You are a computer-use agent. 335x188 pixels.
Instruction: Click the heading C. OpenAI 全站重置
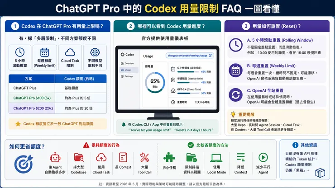click(x=265, y=90)
